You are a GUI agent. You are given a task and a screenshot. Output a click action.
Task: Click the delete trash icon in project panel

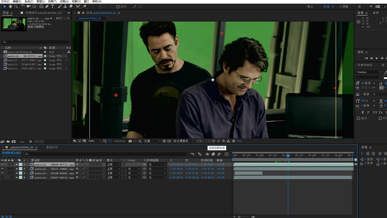31,141
